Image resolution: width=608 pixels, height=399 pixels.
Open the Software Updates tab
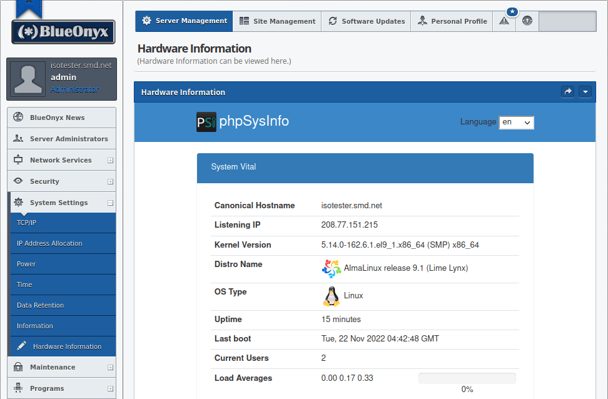[x=366, y=21]
